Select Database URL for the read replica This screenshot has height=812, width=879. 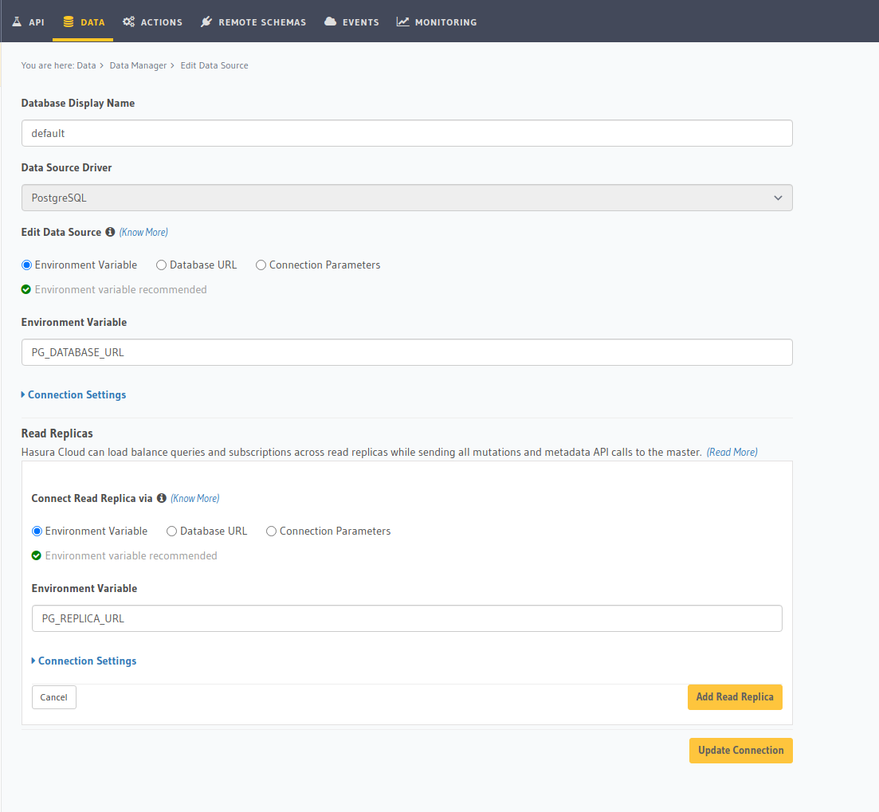(x=171, y=531)
